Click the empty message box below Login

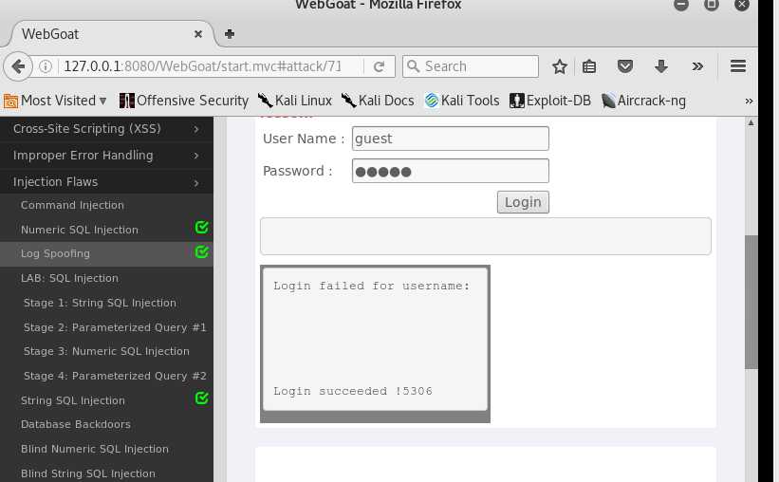[486, 236]
